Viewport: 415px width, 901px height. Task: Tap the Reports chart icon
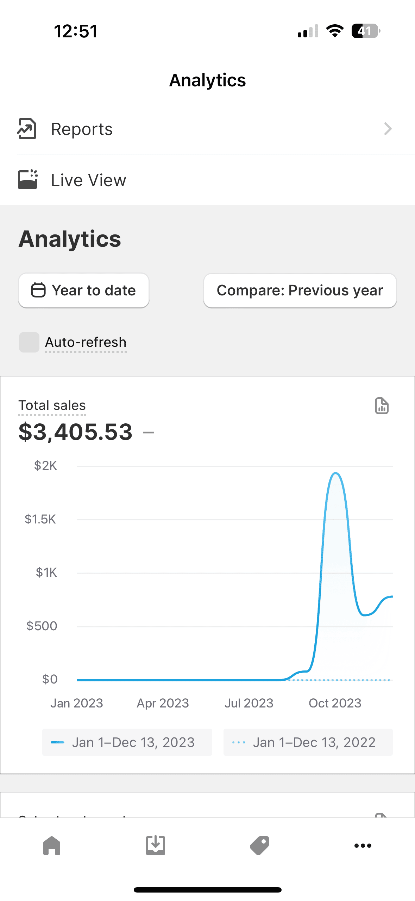point(27,129)
